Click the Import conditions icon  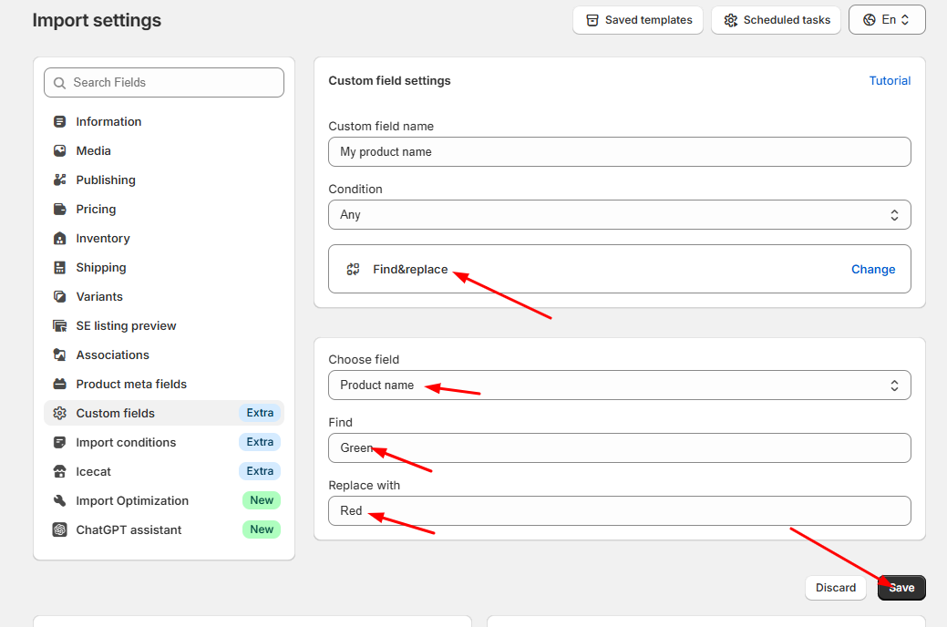60,442
